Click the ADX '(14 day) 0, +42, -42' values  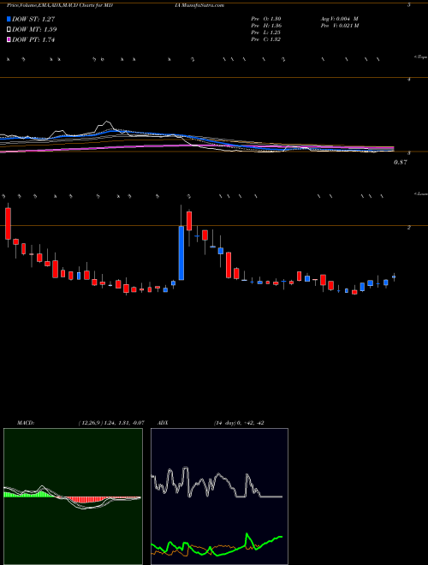[x=239, y=423]
